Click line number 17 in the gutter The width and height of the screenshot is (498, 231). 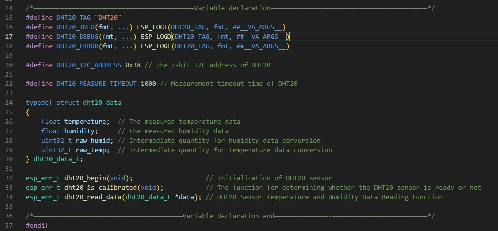point(9,37)
